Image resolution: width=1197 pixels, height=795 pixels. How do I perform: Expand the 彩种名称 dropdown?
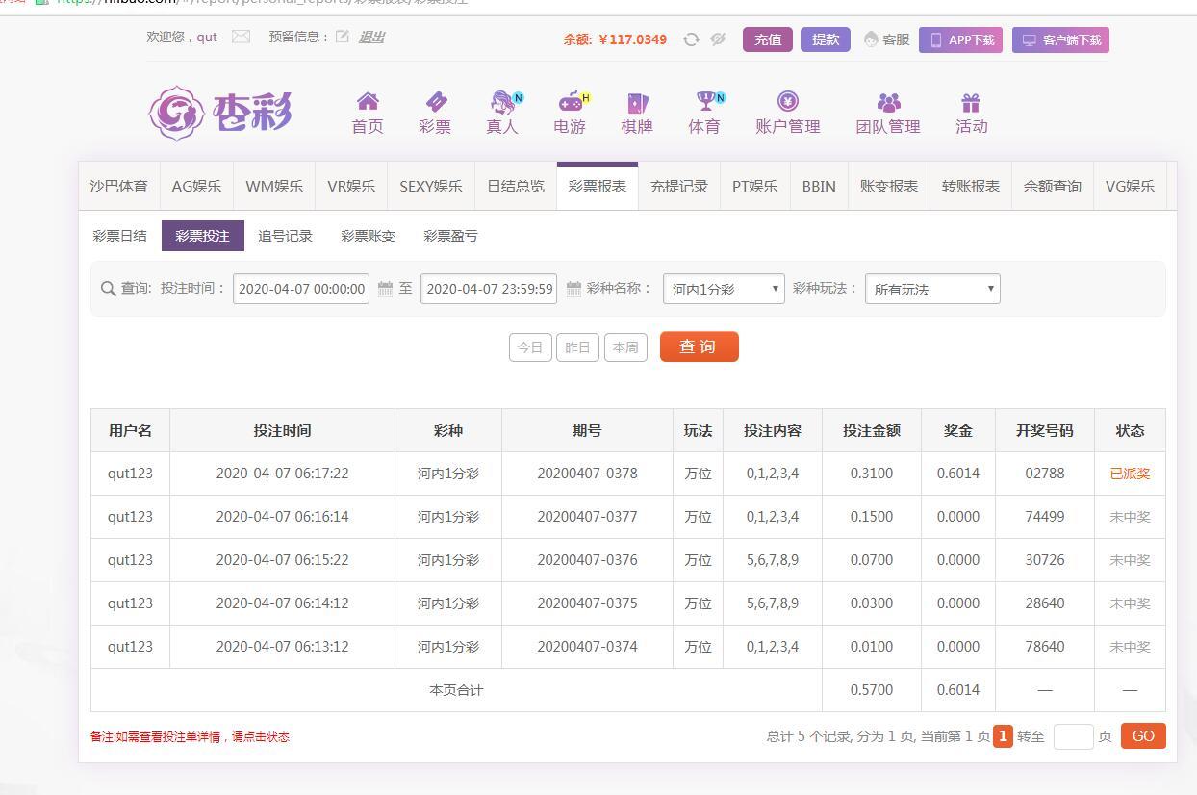click(x=724, y=289)
